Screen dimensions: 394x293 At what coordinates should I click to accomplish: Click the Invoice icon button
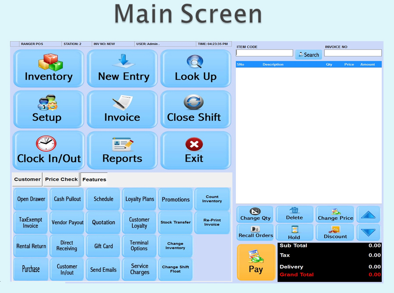[122, 109]
